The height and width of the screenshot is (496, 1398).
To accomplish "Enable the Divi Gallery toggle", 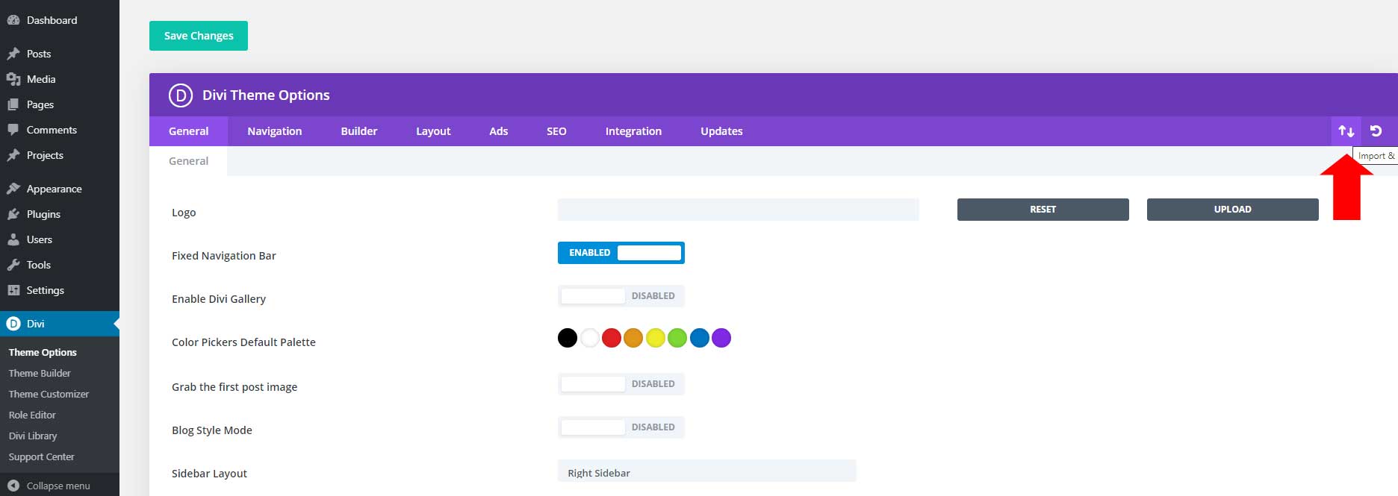I will coord(621,296).
